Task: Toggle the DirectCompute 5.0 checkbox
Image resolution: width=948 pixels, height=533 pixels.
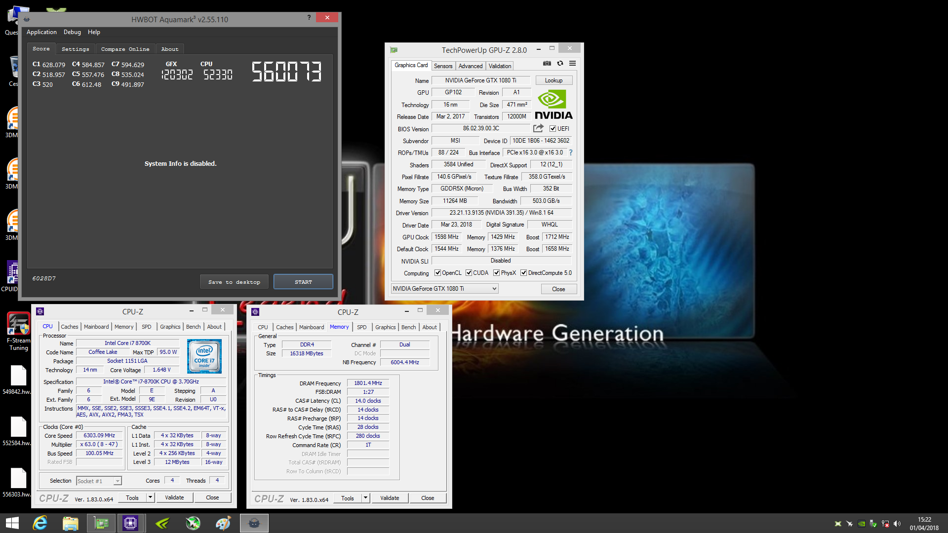Action: point(523,273)
